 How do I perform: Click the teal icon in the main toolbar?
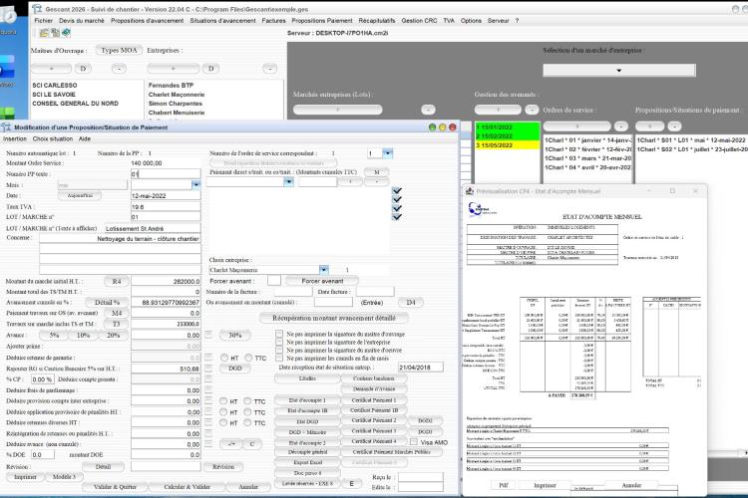click(66, 33)
